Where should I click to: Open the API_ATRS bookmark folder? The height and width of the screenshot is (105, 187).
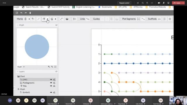point(121,7)
